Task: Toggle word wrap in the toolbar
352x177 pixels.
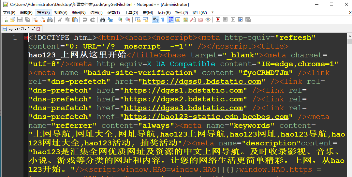Action: tap(155, 20)
